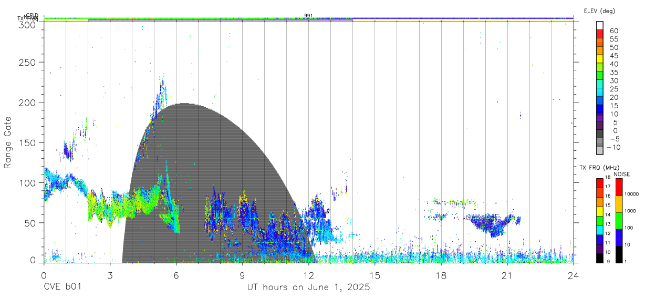Click the '24' hour tick on x-axis
Viewport: 645px width, 298px height.
[x=573, y=275]
